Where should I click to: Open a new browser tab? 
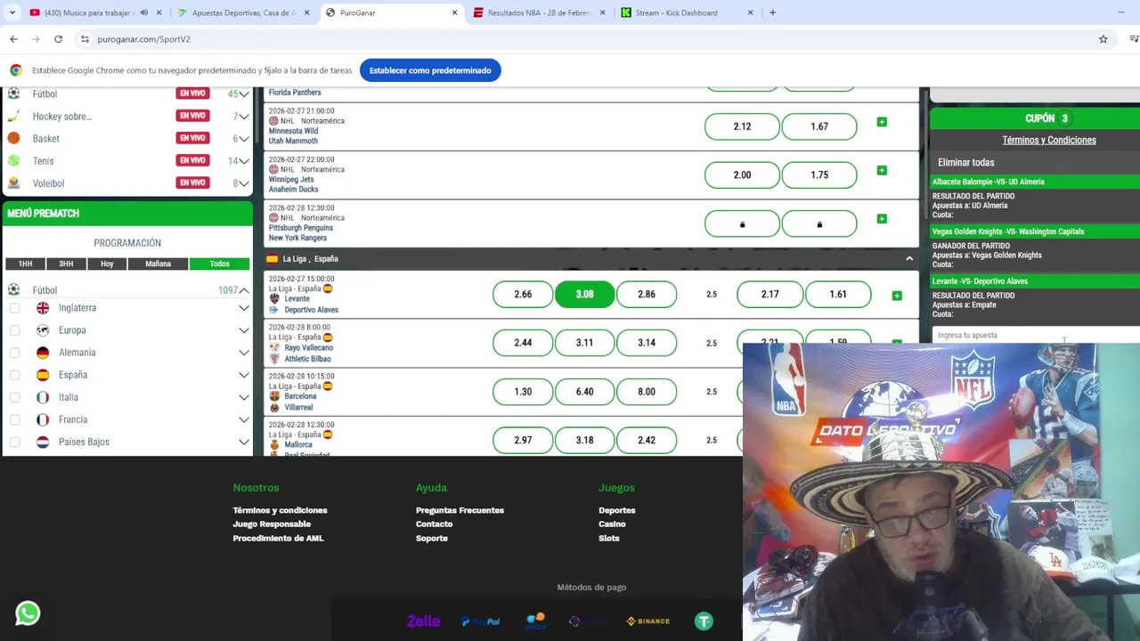[772, 12]
